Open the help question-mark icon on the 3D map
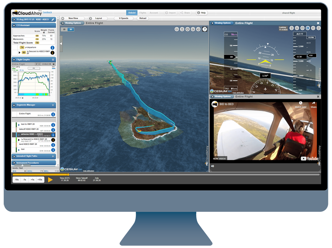 coord(205,29)
